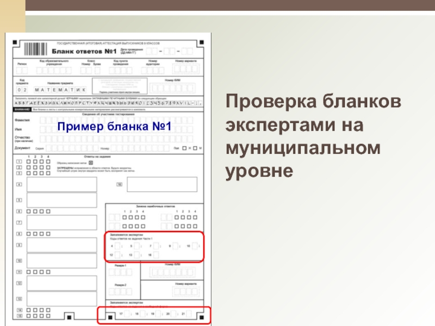Tick option 4 checkbox for question 2
435x326 pixels.
[48, 167]
